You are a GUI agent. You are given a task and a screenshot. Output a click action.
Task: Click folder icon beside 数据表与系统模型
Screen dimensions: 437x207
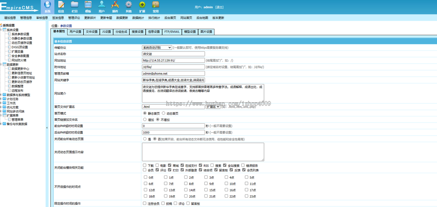point(4,95)
